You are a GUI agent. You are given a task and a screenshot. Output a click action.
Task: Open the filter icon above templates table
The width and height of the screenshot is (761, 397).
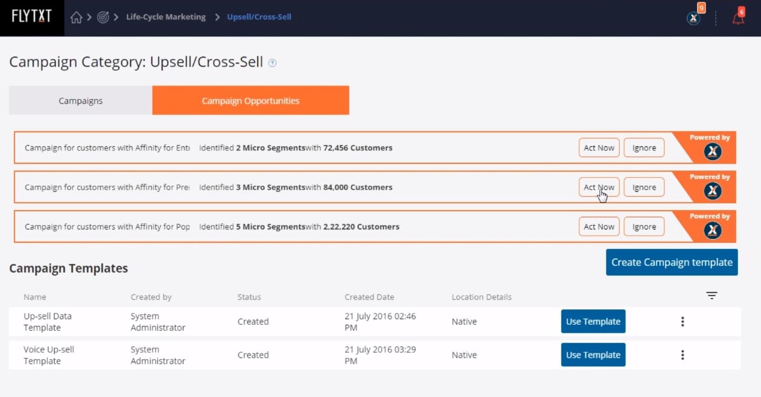[x=712, y=296]
